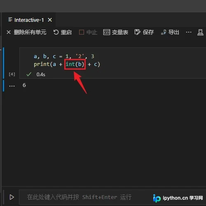The image size is (206, 206).
Task: Click 删除所有单元 label
Action: [x=30, y=32]
